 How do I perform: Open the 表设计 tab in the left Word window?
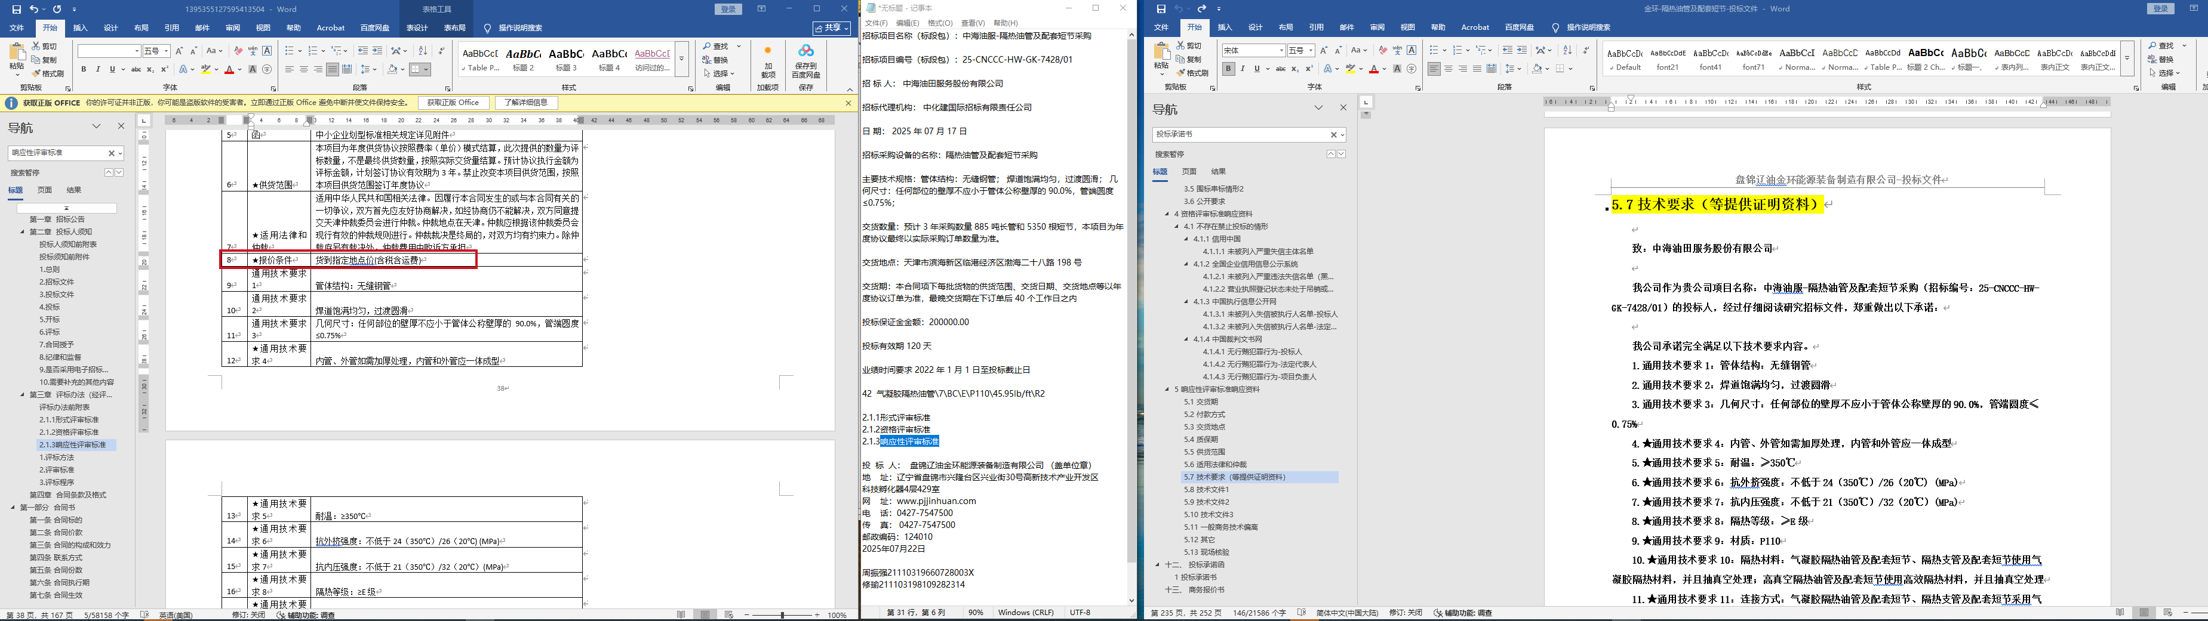(x=417, y=28)
